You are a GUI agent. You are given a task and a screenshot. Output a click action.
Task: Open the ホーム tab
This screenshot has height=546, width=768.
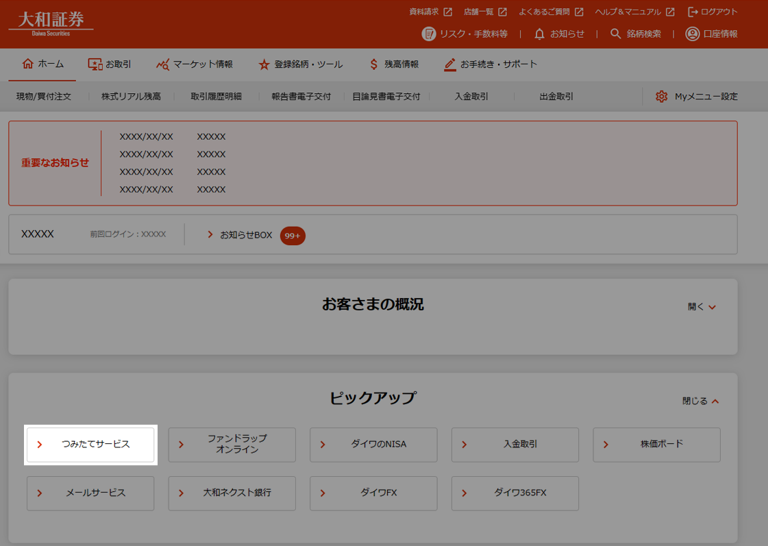(x=42, y=64)
